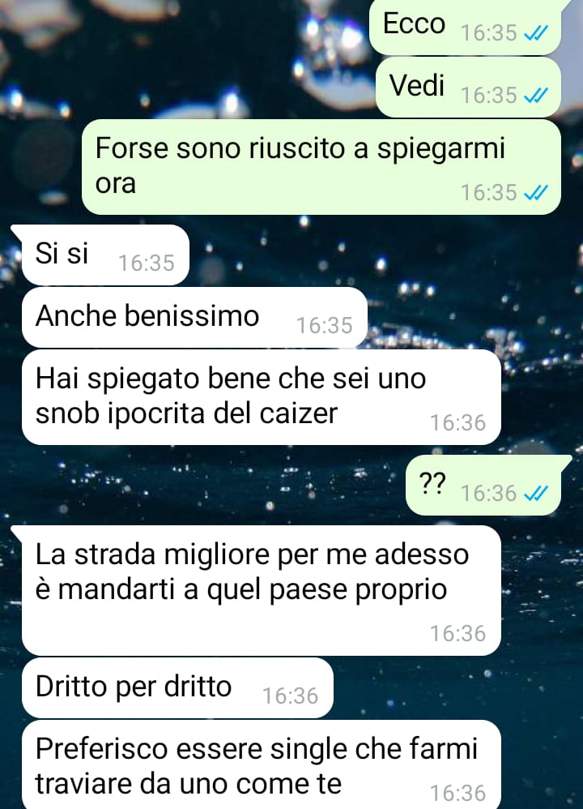Tap the '??' reply bubble

483,485
